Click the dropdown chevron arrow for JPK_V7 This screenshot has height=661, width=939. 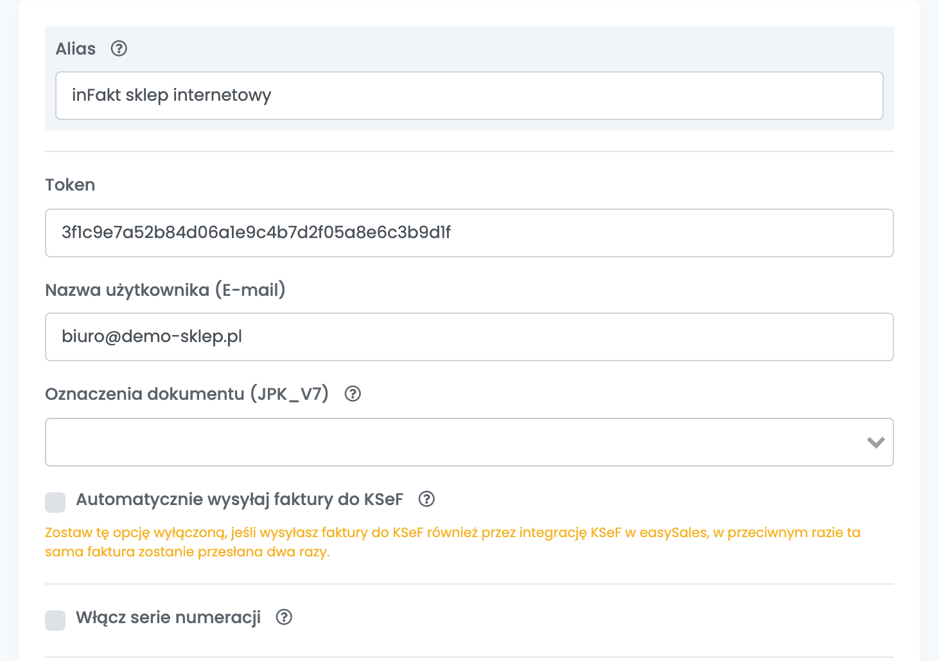pyautogui.click(x=876, y=442)
